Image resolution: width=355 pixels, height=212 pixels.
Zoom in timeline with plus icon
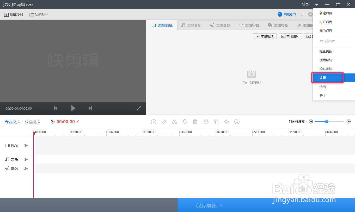348,122
